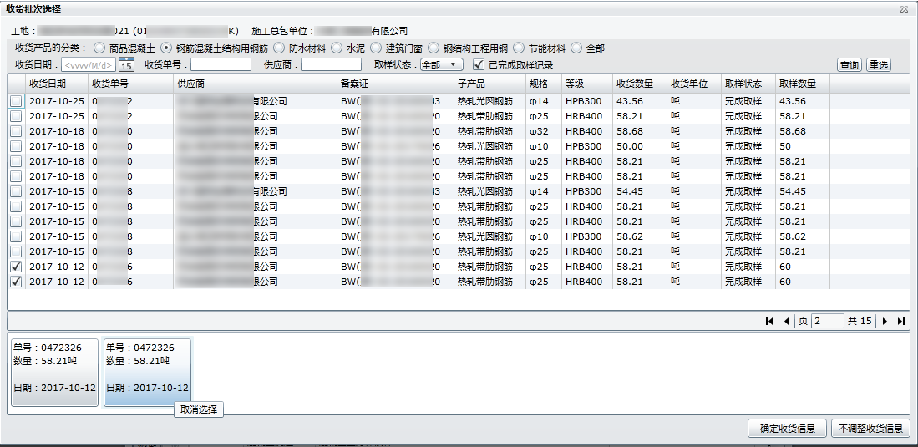Sort by the 收货日期 column header
Image resolution: width=918 pixels, height=447 pixels.
click(48, 84)
